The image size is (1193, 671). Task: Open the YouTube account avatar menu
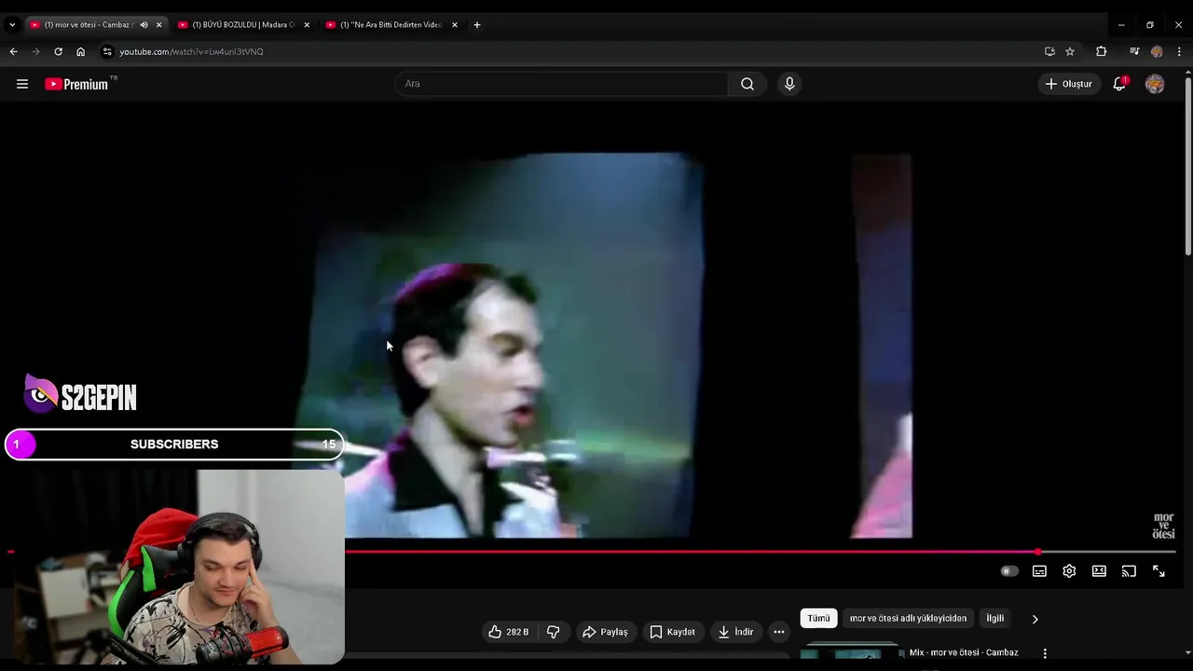1155,84
